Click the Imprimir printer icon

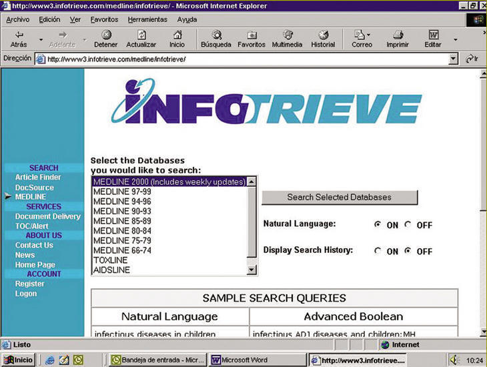[398, 35]
